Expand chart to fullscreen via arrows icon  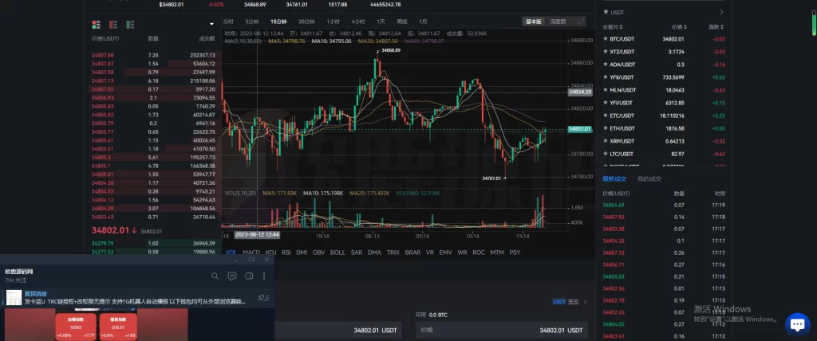click(580, 22)
